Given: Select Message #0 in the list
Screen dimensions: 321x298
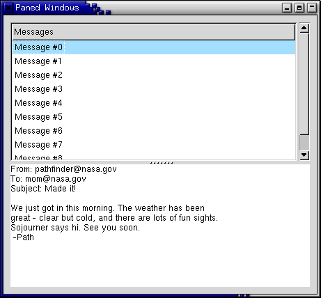Looking at the screenshot, I should click(x=154, y=47).
